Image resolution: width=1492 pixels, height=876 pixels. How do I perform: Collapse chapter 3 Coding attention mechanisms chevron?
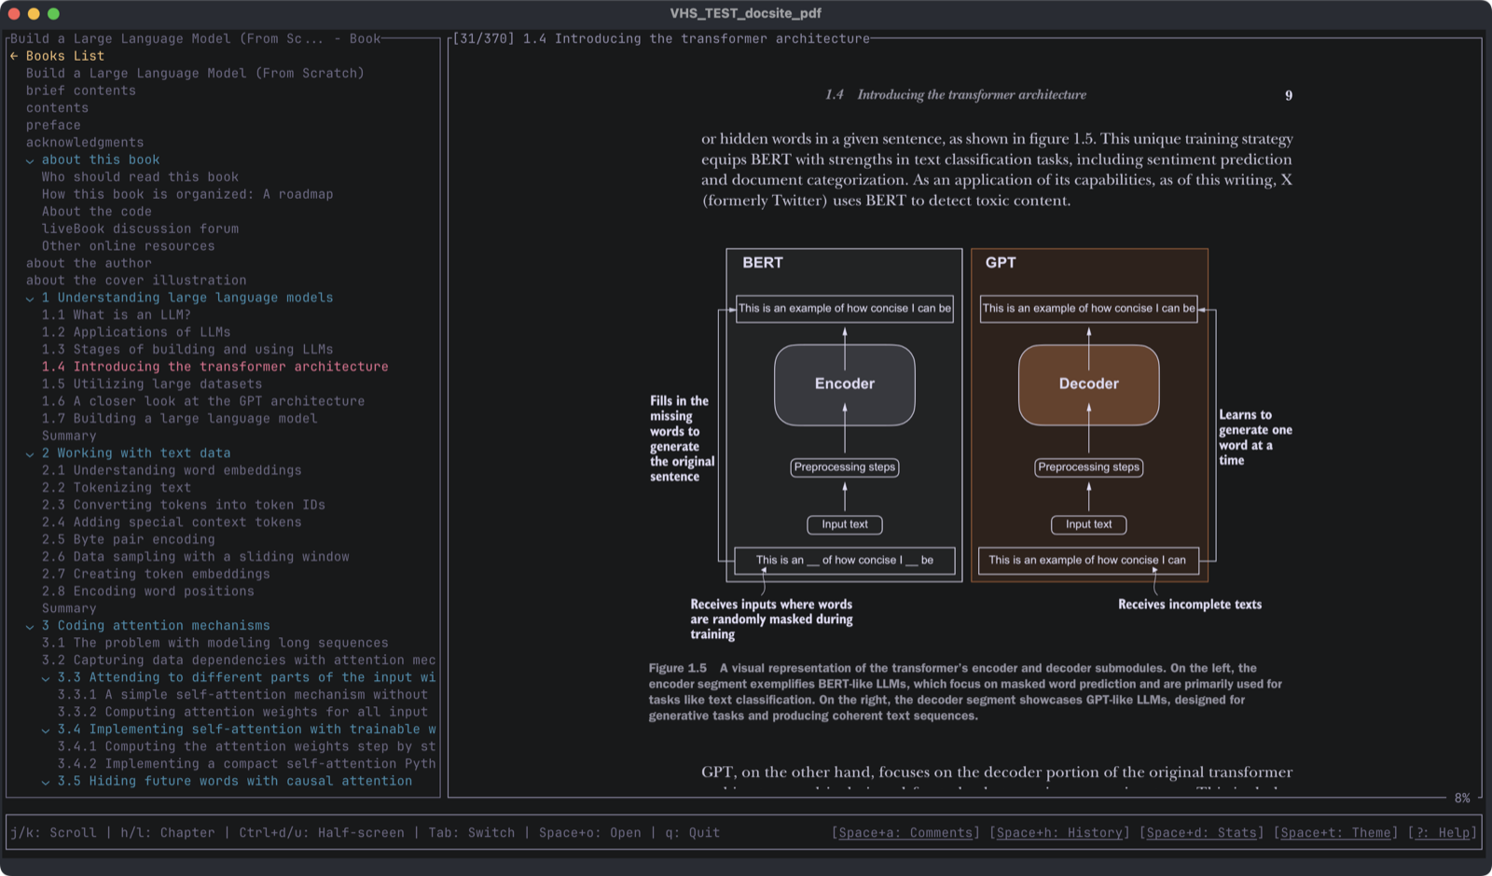(30, 626)
